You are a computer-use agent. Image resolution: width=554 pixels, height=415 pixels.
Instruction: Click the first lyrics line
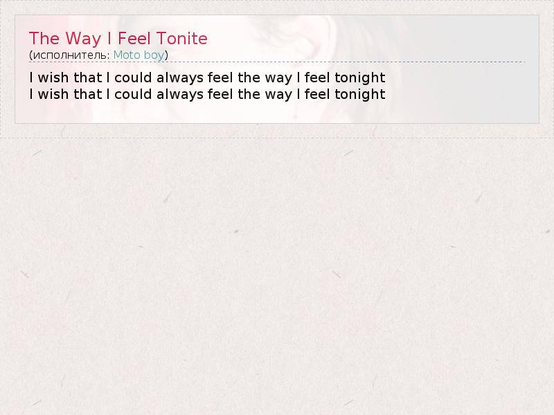(207, 77)
